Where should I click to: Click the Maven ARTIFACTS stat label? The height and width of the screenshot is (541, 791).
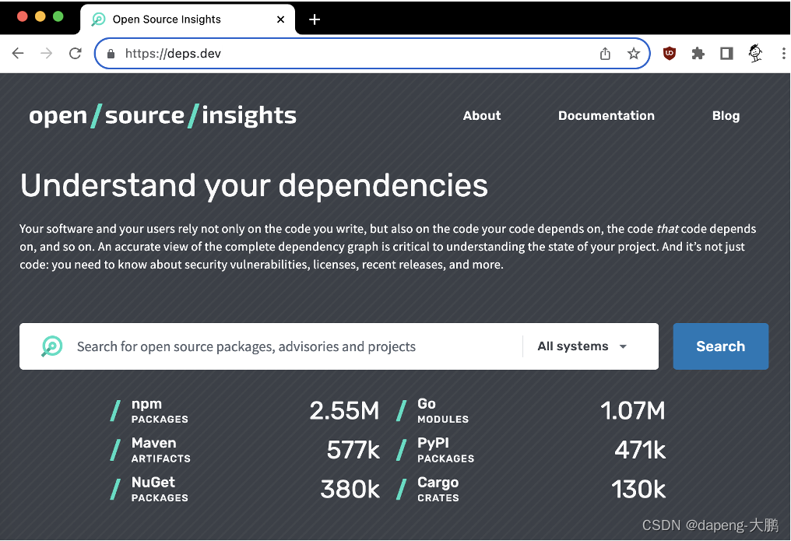click(x=161, y=450)
